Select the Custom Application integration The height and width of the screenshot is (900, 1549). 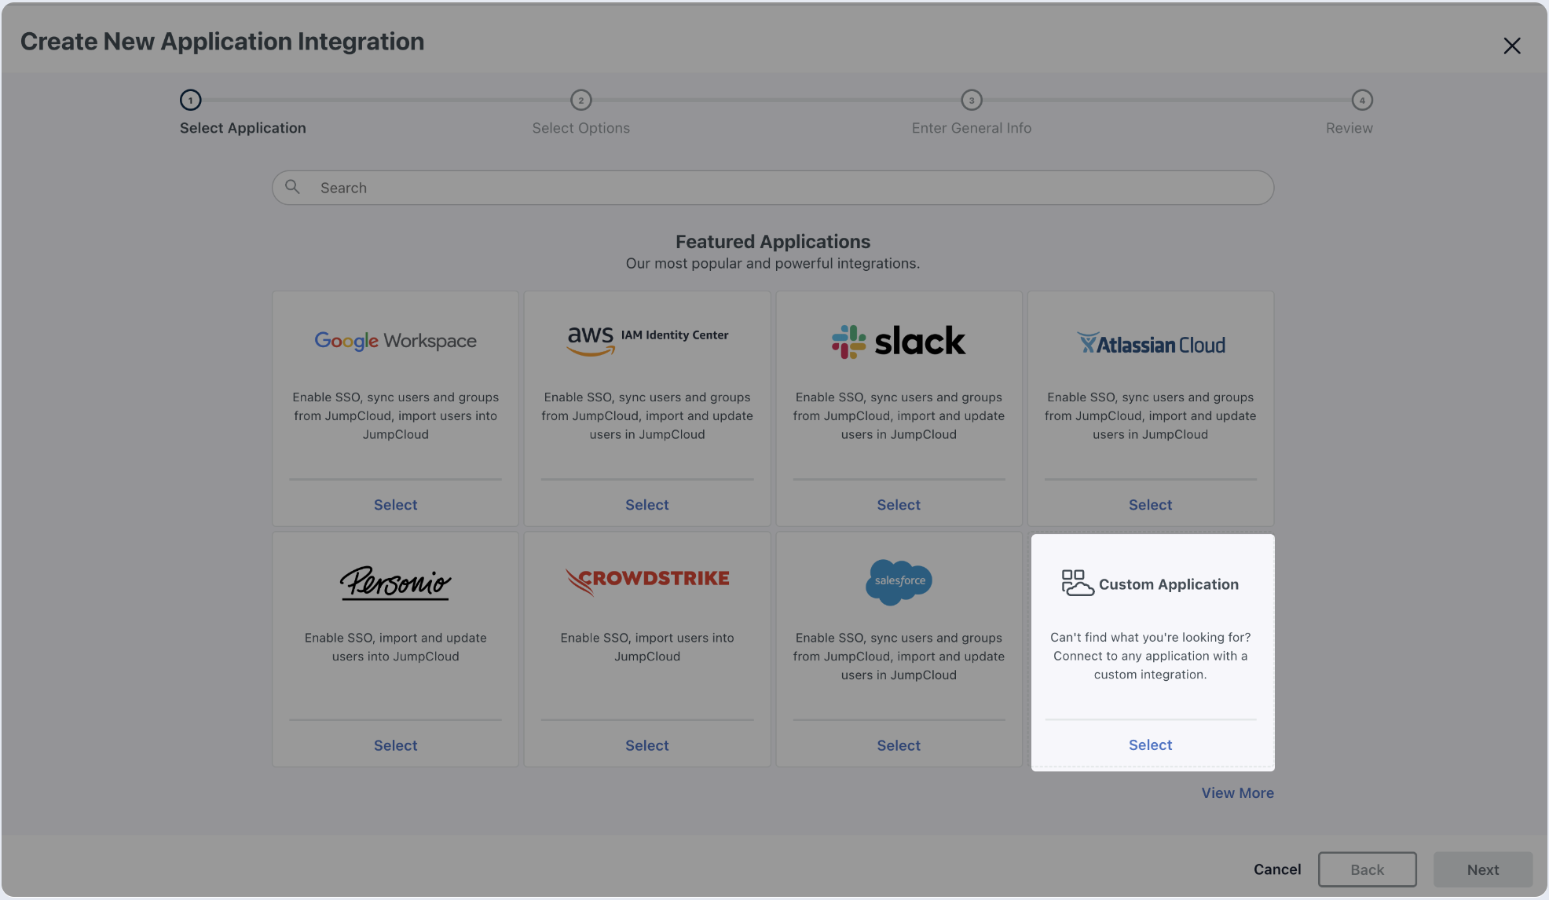(x=1150, y=745)
